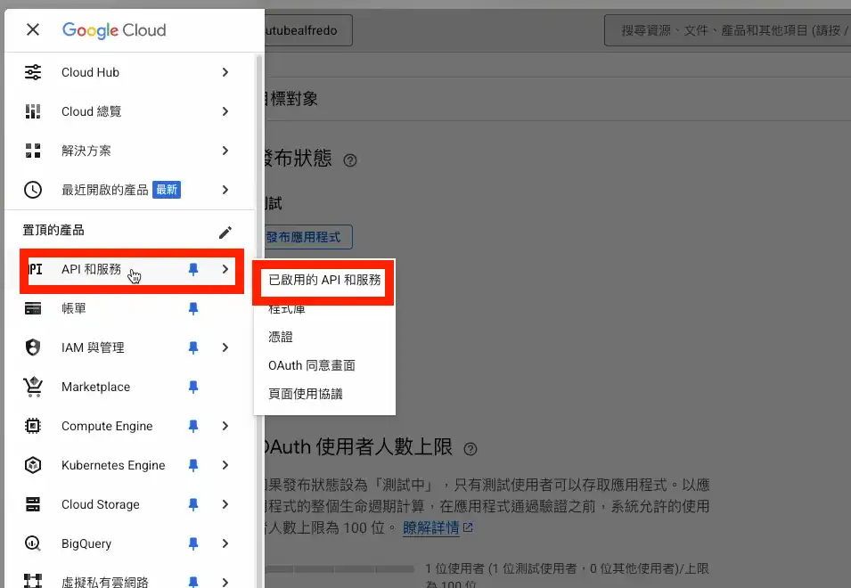
Task: Click the pencil icon to edit 置頂的產品
Action: (225, 233)
